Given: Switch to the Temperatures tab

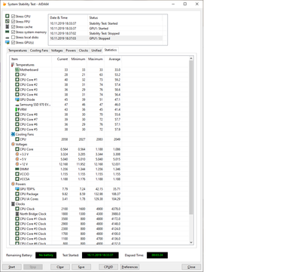Looking at the screenshot, I should pyautogui.click(x=17, y=50).
